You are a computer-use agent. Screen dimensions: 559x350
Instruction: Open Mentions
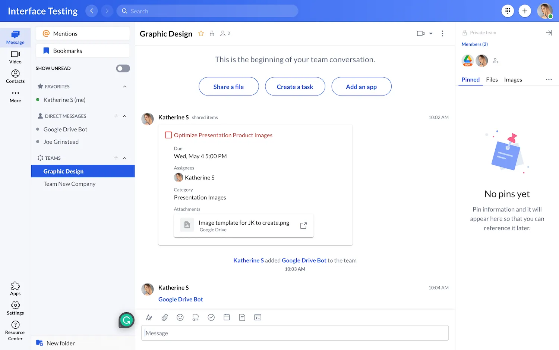pyautogui.click(x=83, y=34)
